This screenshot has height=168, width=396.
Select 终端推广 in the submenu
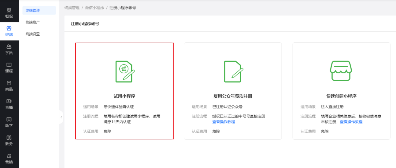pyautogui.click(x=33, y=22)
